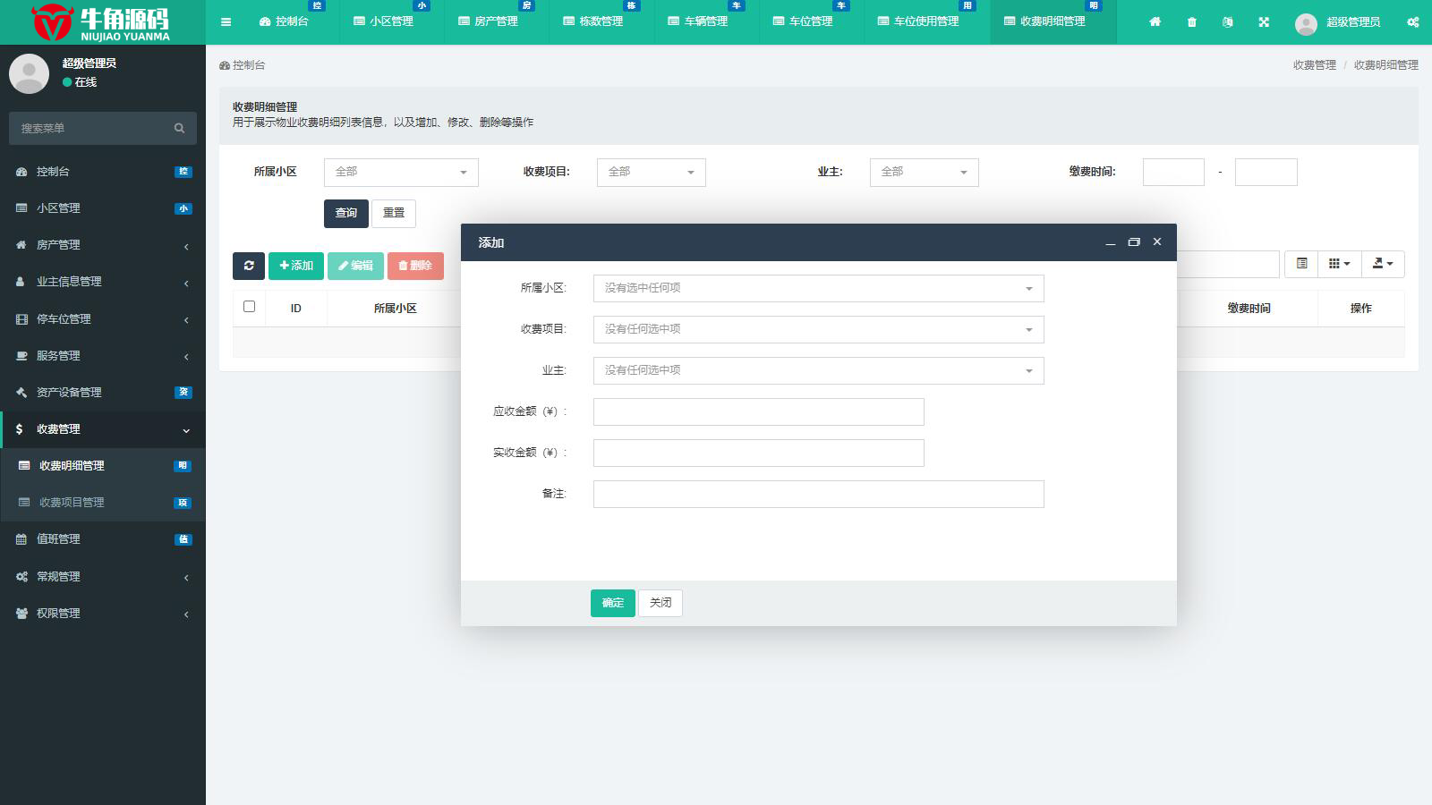Expand 服务管理 in the sidebar

pyautogui.click(x=103, y=356)
